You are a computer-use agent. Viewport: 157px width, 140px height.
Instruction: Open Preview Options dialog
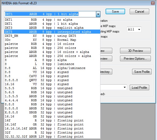[135, 59]
